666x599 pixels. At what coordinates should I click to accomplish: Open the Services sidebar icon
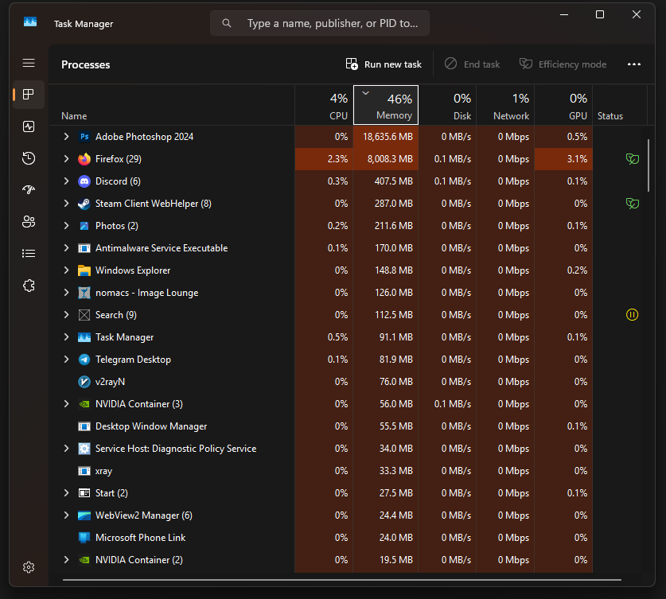pos(29,286)
